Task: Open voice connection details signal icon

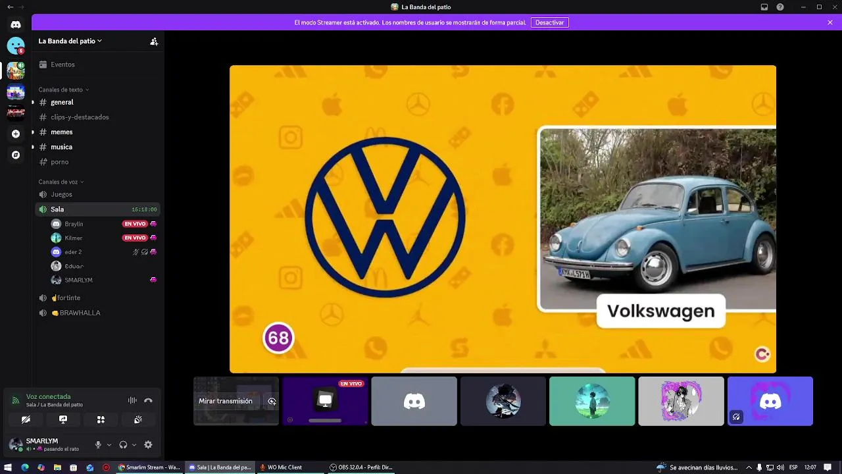Action: [16, 400]
